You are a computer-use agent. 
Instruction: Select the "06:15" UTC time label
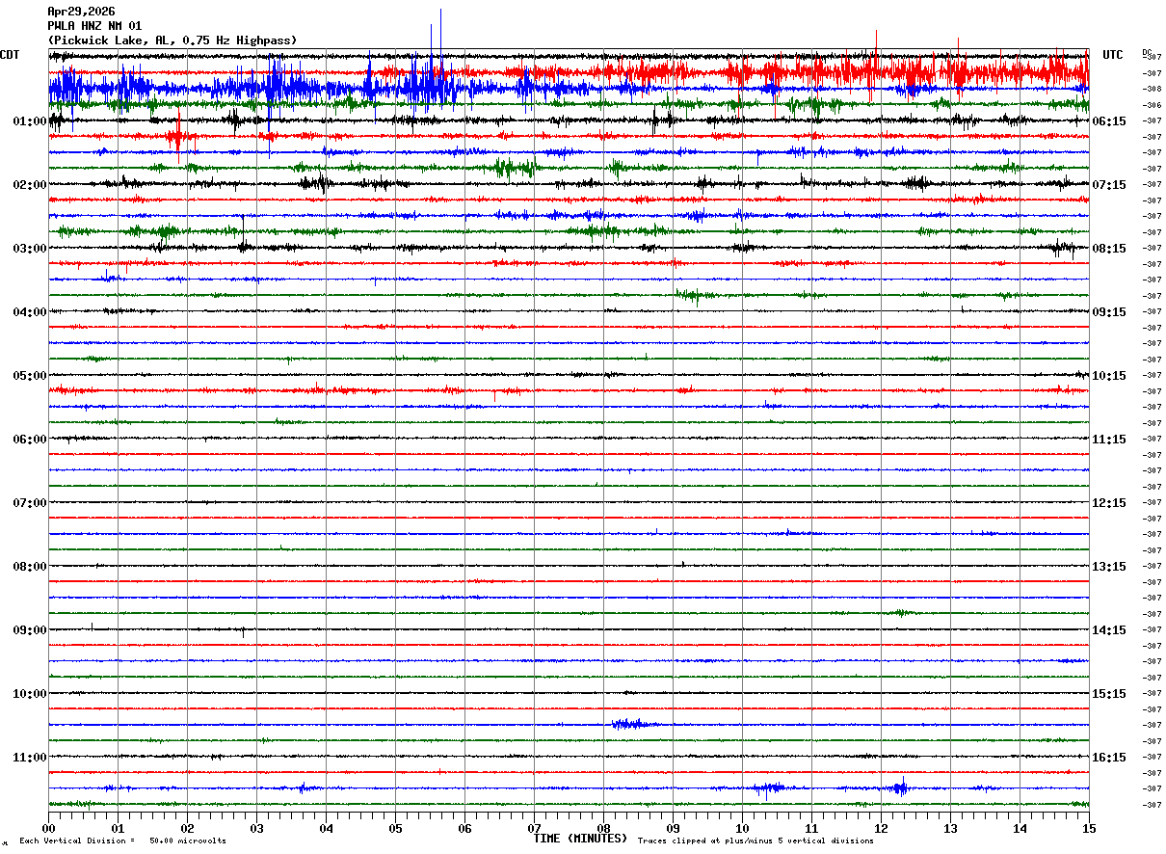(x=1109, y=121)
